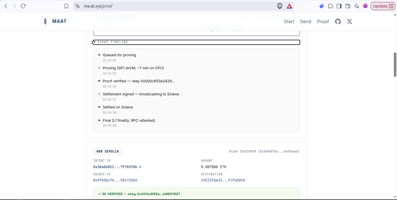This screenshot has height=200, width=397.
Task: Click the MAAT feather logo
Action: tap(45, 21)
